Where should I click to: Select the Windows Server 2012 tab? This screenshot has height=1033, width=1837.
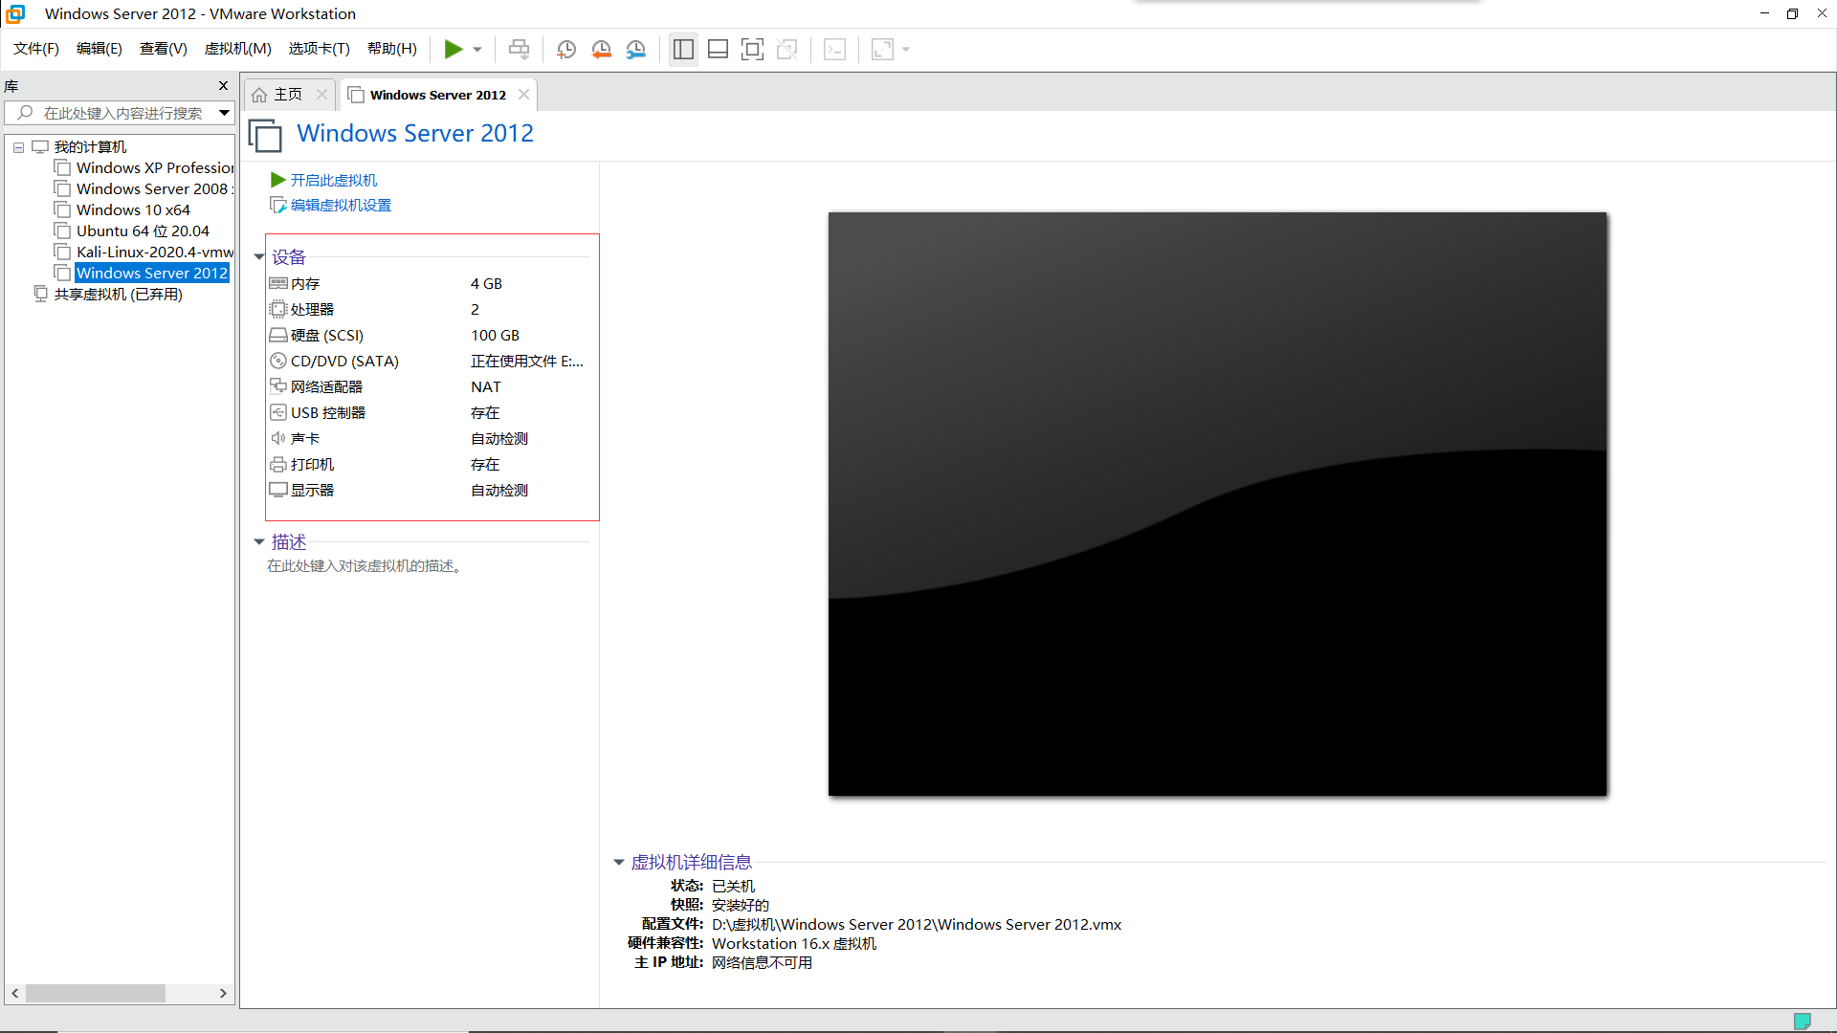point(438,95)
